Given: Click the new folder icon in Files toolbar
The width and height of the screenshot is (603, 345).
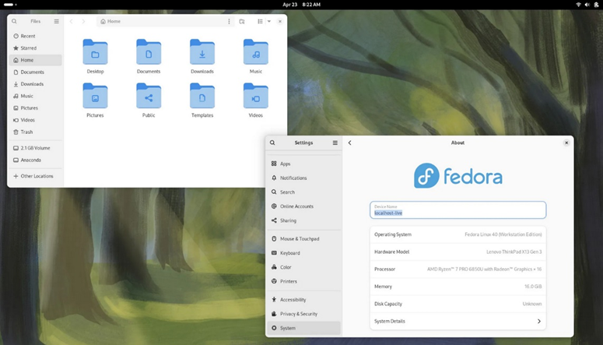Looking at the screenshot, I should (x=242, y=22).
